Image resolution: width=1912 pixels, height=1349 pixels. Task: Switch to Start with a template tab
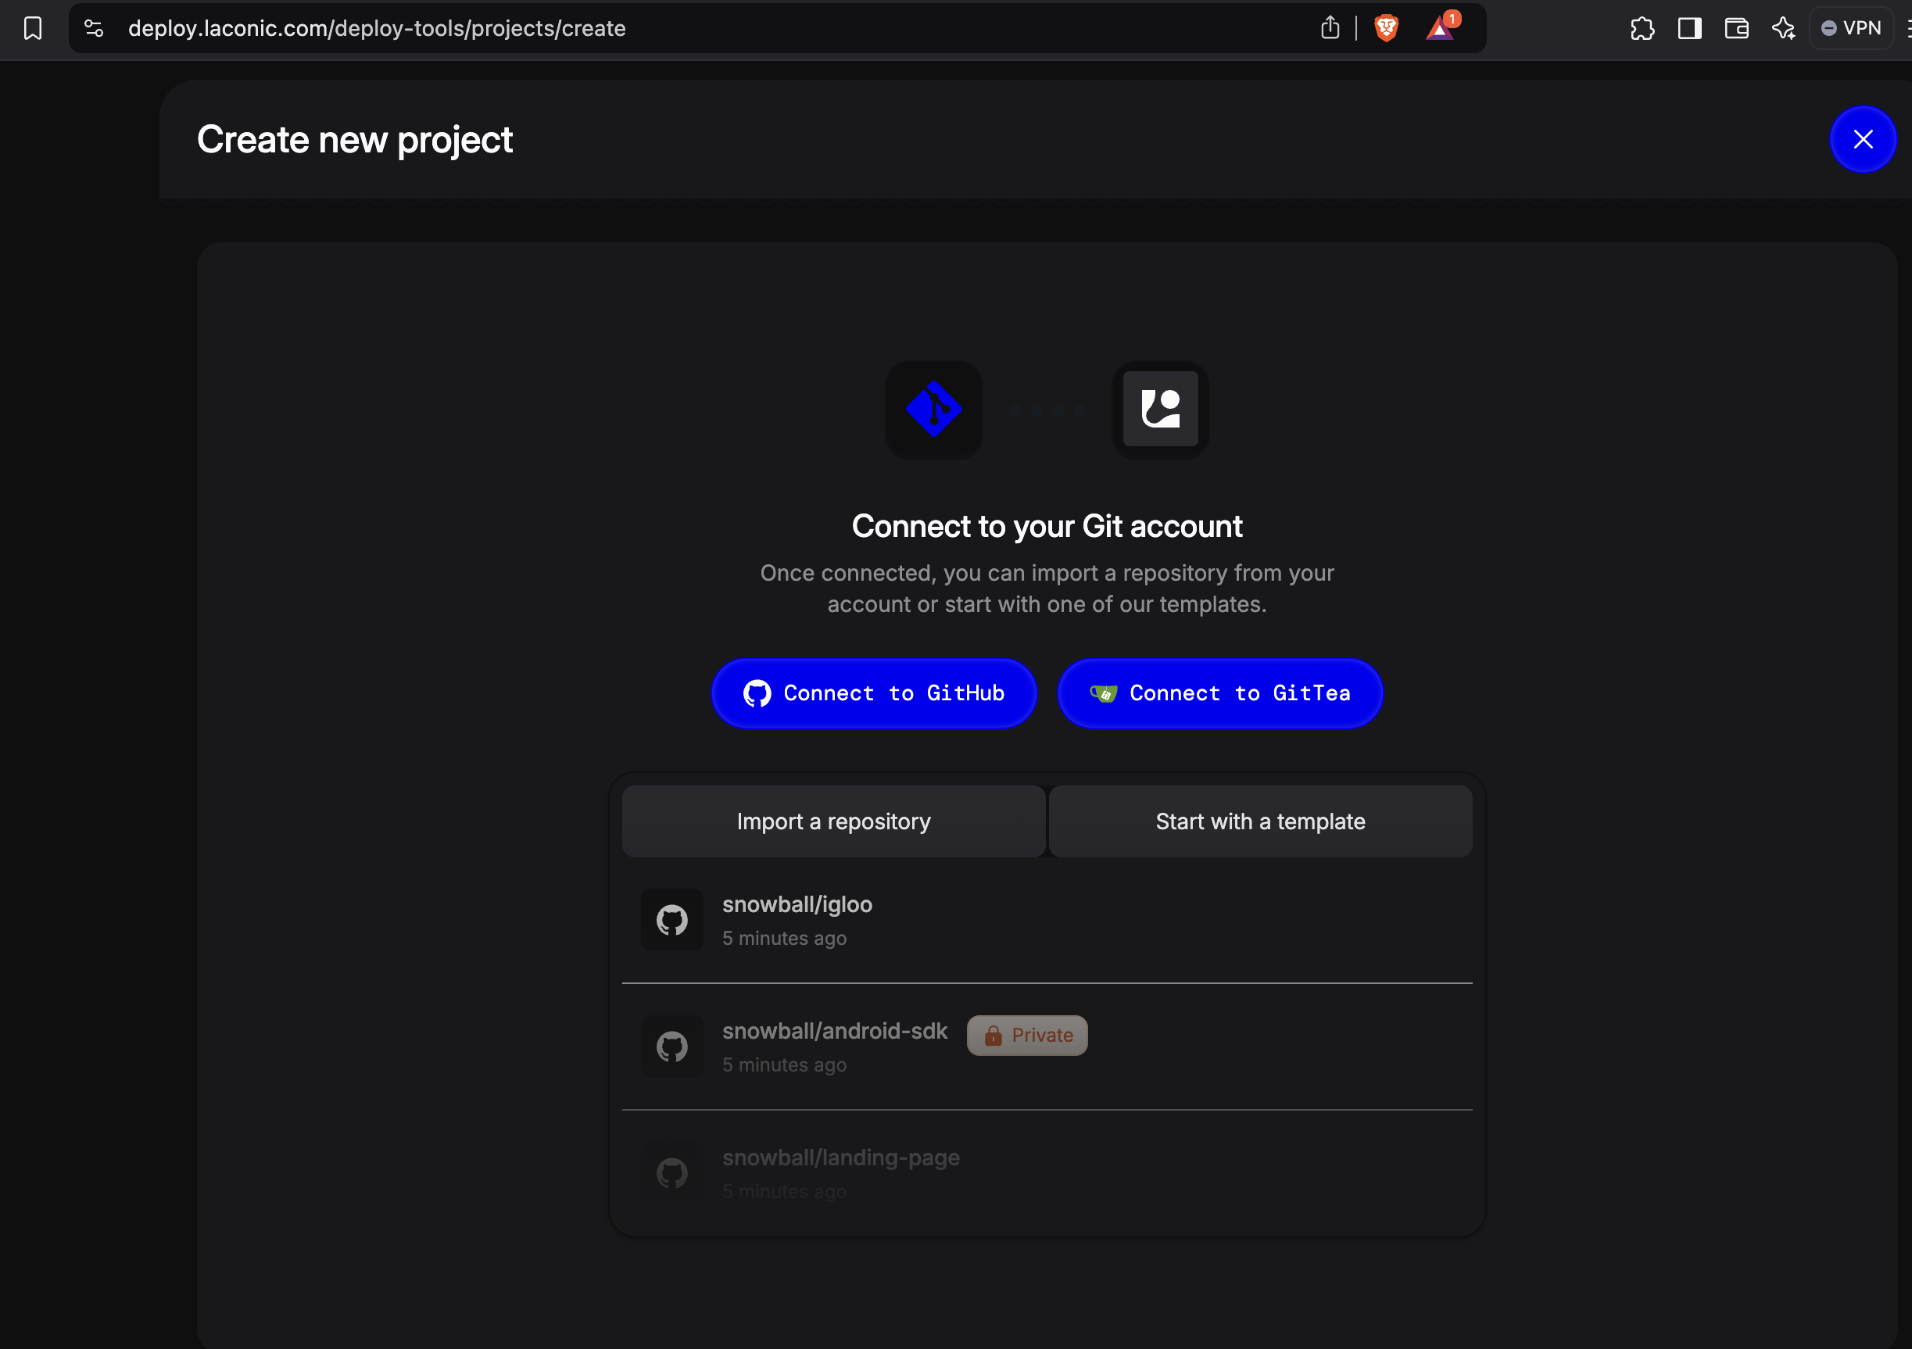[1260, 821]
